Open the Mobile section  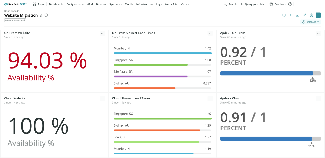129,4
